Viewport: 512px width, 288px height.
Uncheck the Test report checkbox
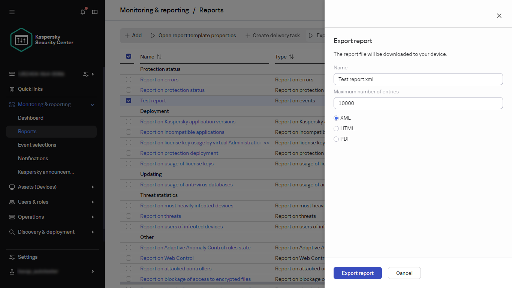coord(129,100)
